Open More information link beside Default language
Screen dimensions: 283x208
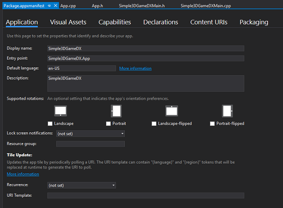[x=135, y=68]
